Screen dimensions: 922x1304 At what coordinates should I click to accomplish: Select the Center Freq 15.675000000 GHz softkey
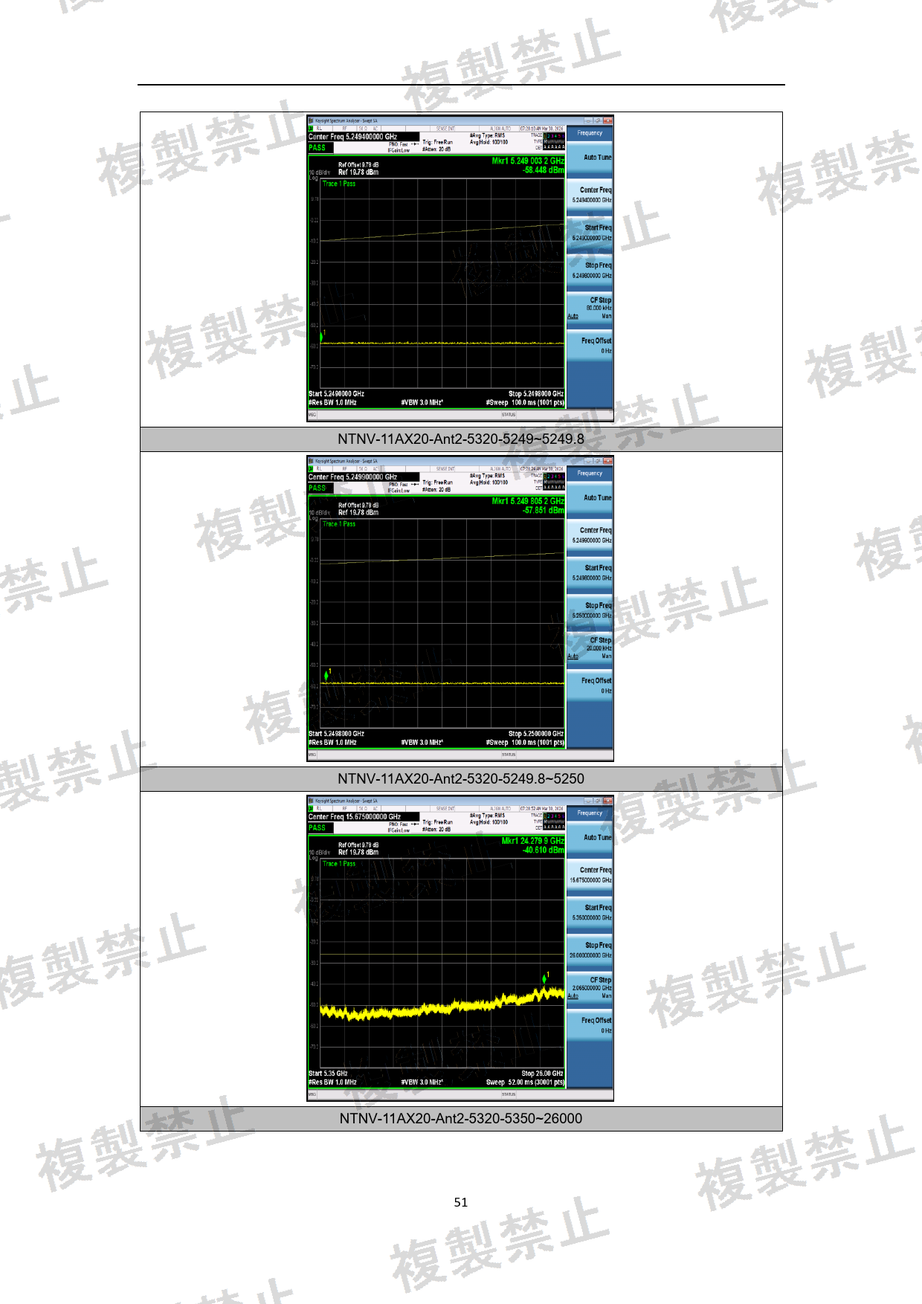590,875
